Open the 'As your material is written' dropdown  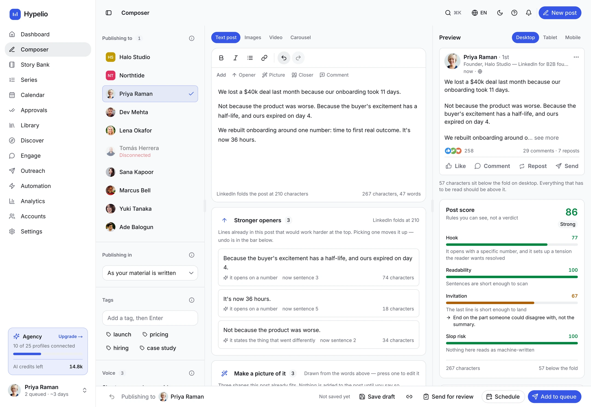tap(150, 273)
